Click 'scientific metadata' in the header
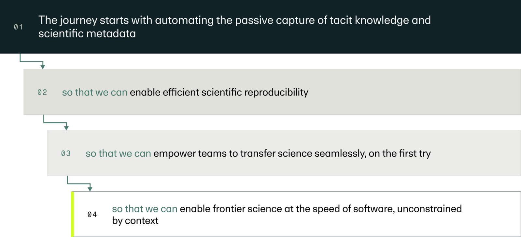This screenshot has height=237, width=521. click(87, 33)
